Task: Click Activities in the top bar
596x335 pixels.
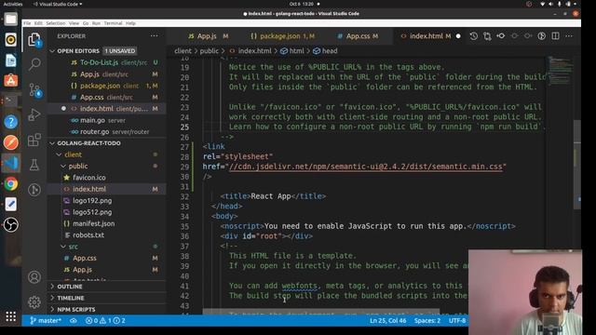Action: [13, 4]
